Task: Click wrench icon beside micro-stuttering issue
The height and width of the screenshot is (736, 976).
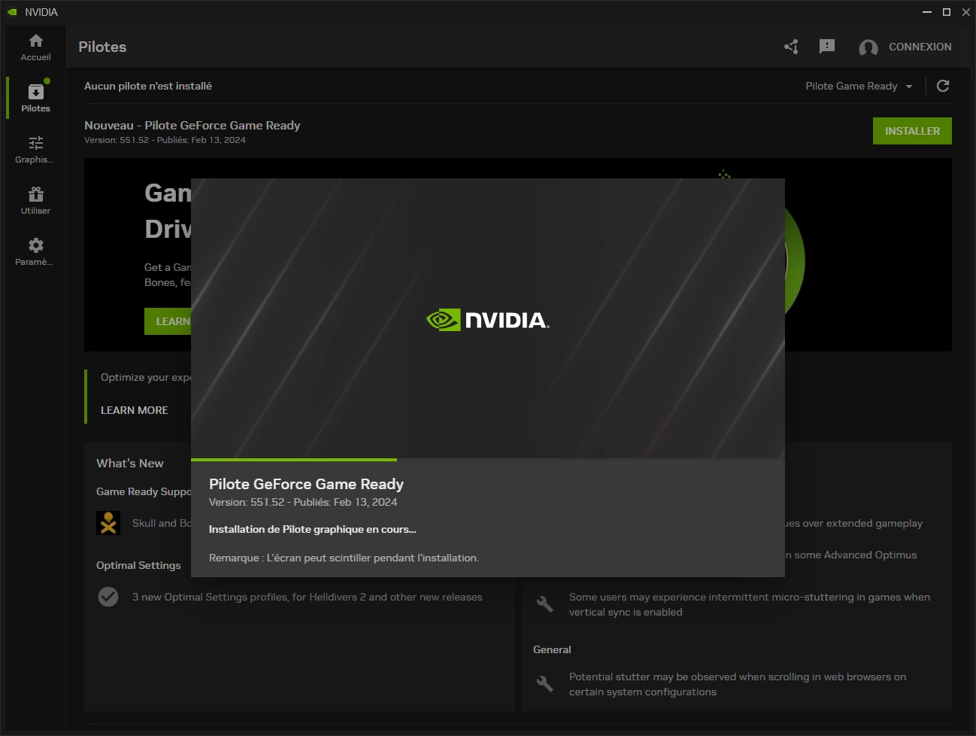Action: pyautogui.click(x=545, y=604)
